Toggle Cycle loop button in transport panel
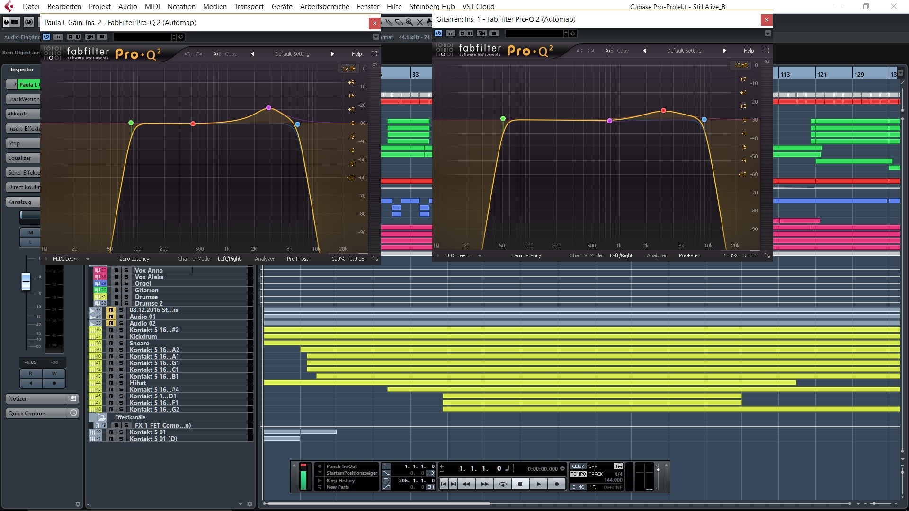This screenshot has width=909, height=511. [502, 484]
